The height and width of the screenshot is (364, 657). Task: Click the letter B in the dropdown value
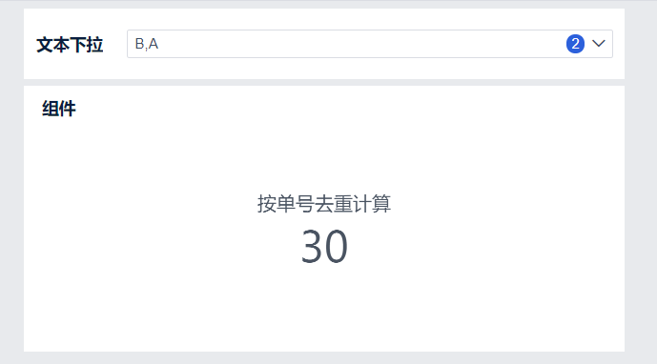click(139, 44)
